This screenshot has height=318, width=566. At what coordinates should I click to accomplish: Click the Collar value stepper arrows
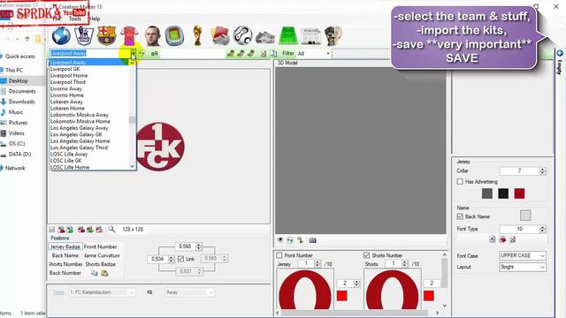(542, 170)
